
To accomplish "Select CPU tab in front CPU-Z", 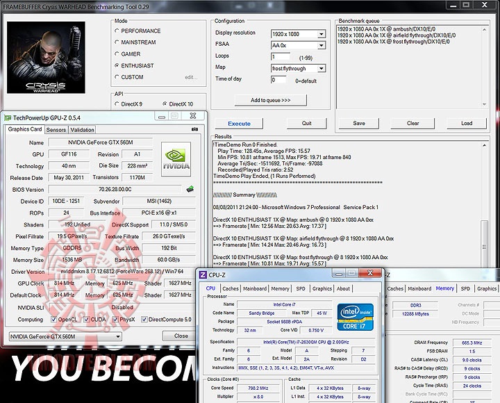I will (x=210, y=288).
